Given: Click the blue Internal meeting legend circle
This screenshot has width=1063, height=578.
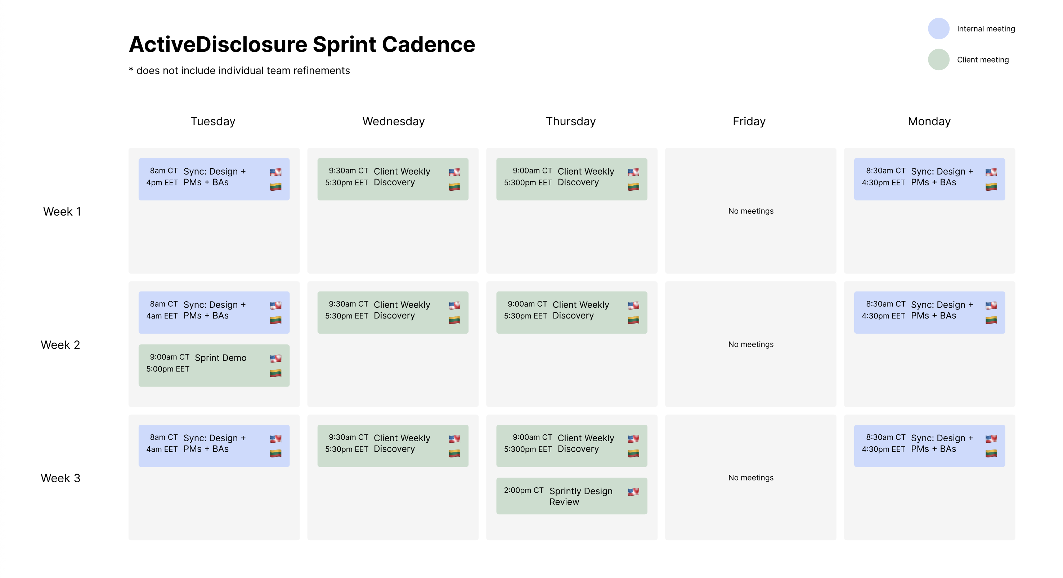Looking at the screenshot, I should [x=938, y=28].
